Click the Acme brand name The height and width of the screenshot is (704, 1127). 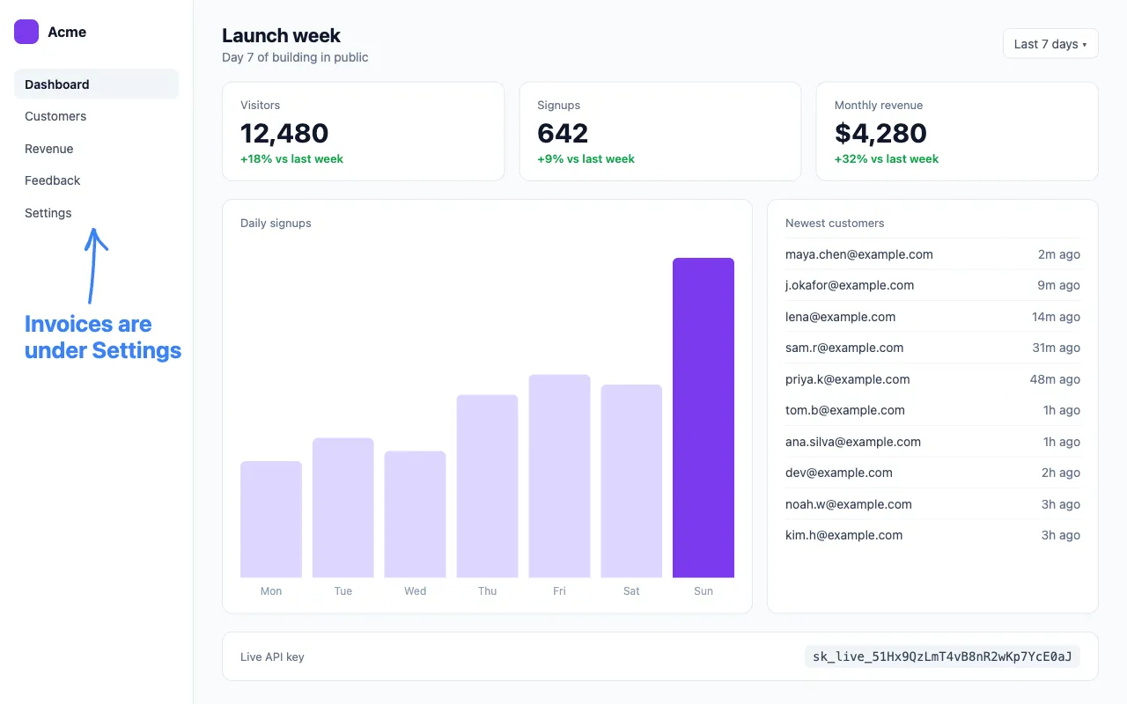(67, 32)
